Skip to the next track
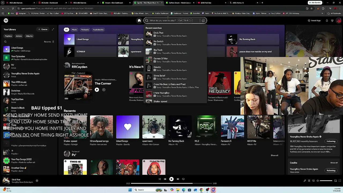Image resolution: width=343 pixels, height=193 pixels. point(178,179)
